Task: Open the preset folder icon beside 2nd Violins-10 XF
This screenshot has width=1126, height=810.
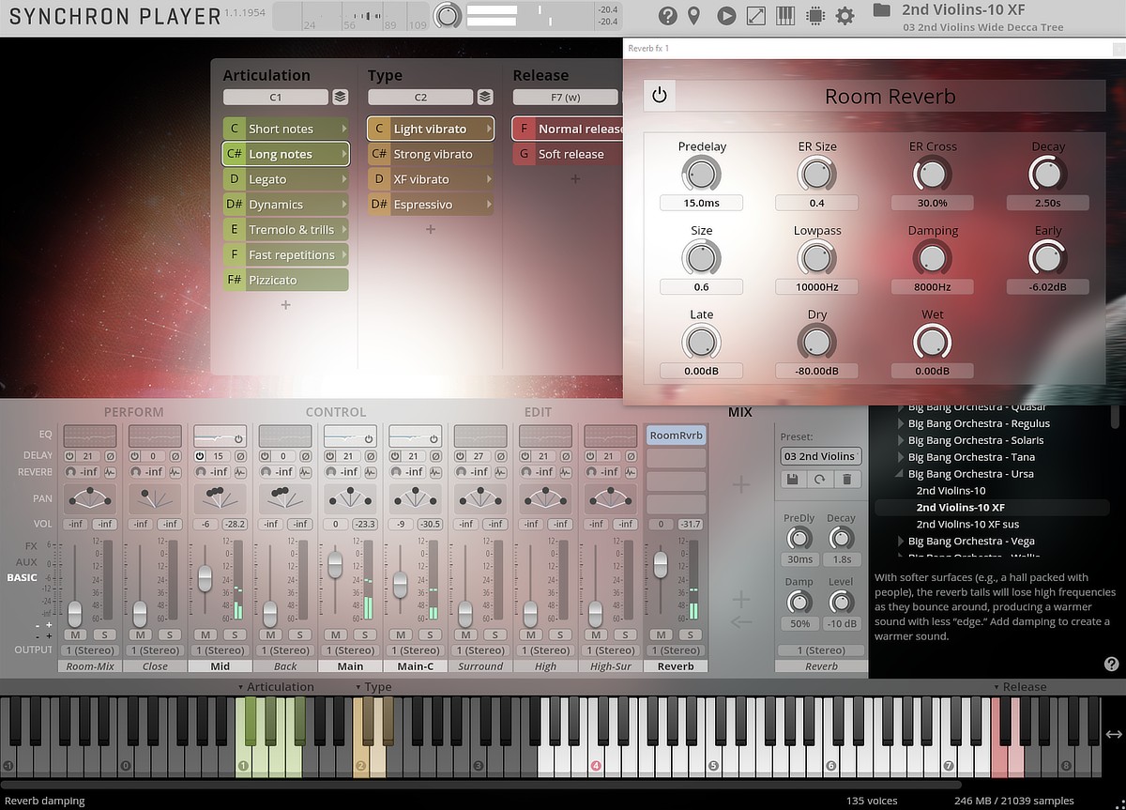Action: coord(881,10)
